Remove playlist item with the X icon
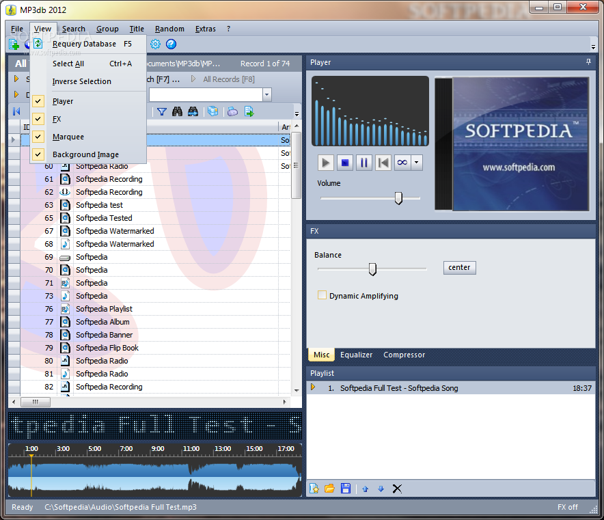 [x=397, y=489]
